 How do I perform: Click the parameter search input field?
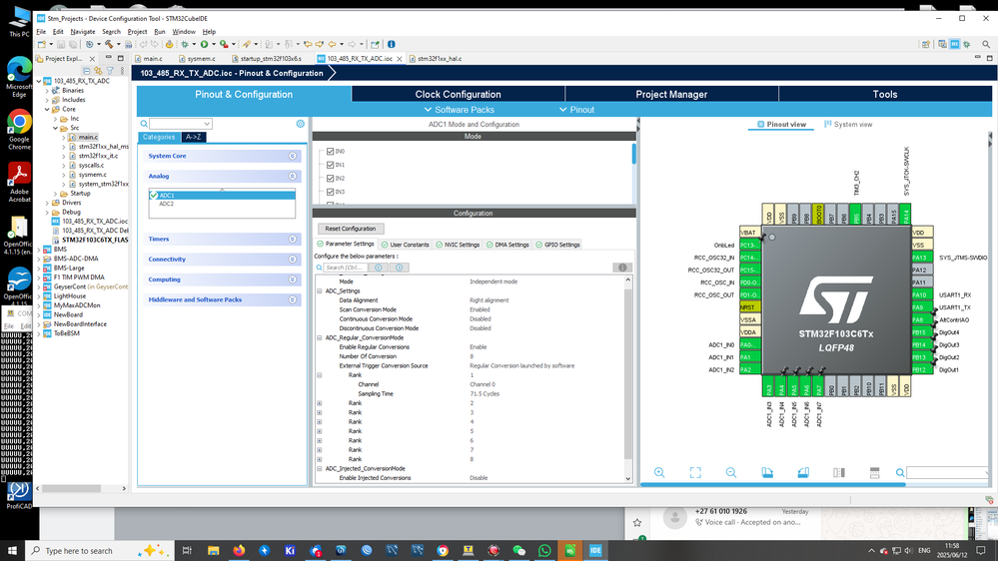[x=346, y=268]
